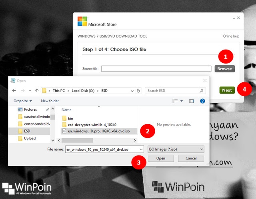The height and width of the screenshot is (199, 256).
Task: Click the horizontal scrollbar thumb
Action: pyautogui.click(x=77, y=140)
